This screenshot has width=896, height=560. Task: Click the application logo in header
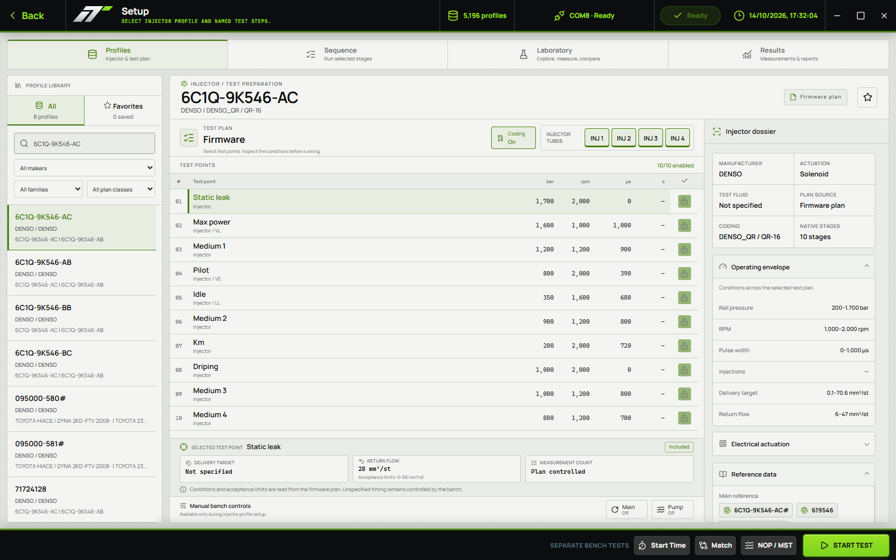(x=93, y=15)
